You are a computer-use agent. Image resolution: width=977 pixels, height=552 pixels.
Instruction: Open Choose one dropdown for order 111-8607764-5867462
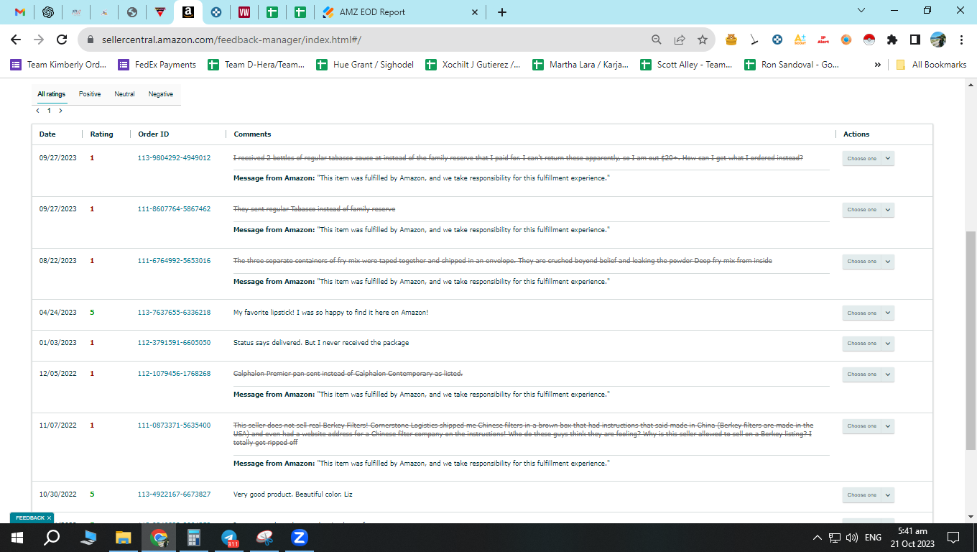[868, 210]
